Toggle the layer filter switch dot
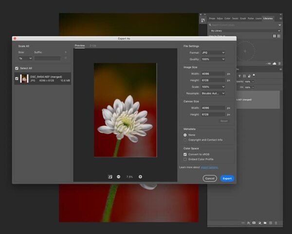Image resolution: width=292 pixels, height=234 pixels. [x=254, y=76]
